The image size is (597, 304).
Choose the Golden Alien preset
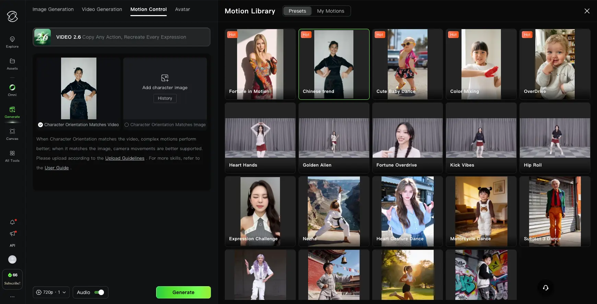click(x=334, y=138)
